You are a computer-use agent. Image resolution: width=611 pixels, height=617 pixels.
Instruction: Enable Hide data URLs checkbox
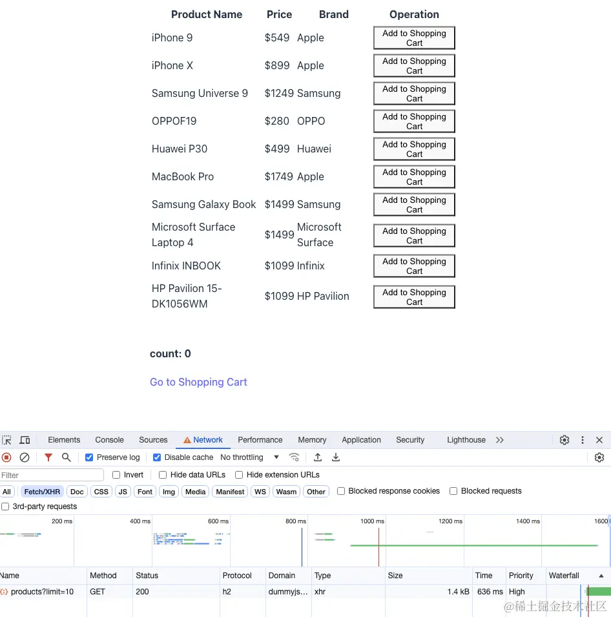163,475
